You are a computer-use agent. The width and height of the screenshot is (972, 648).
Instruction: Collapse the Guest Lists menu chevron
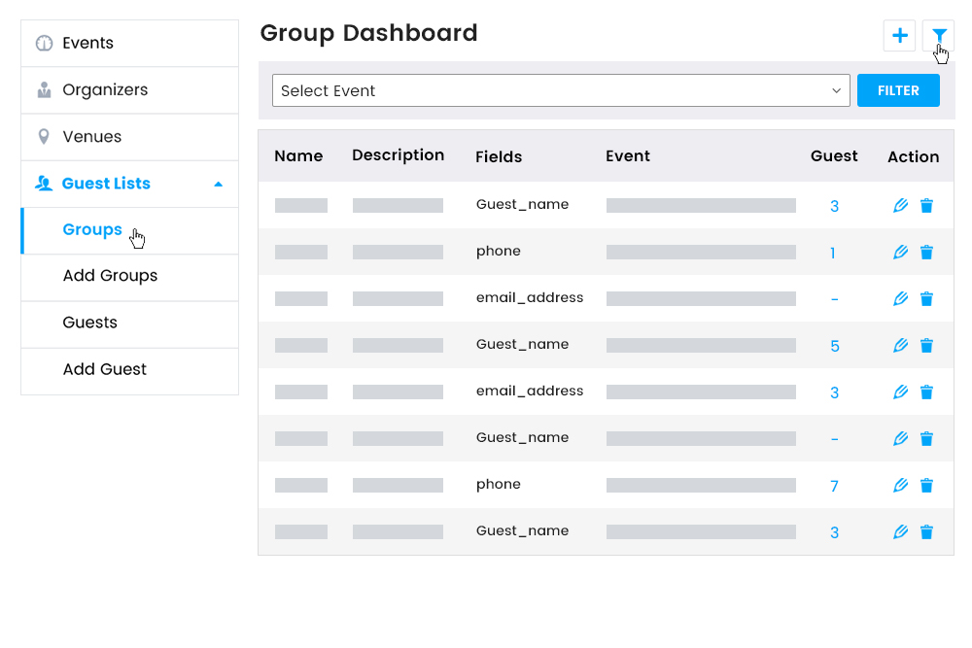click(x=220, y=183)
